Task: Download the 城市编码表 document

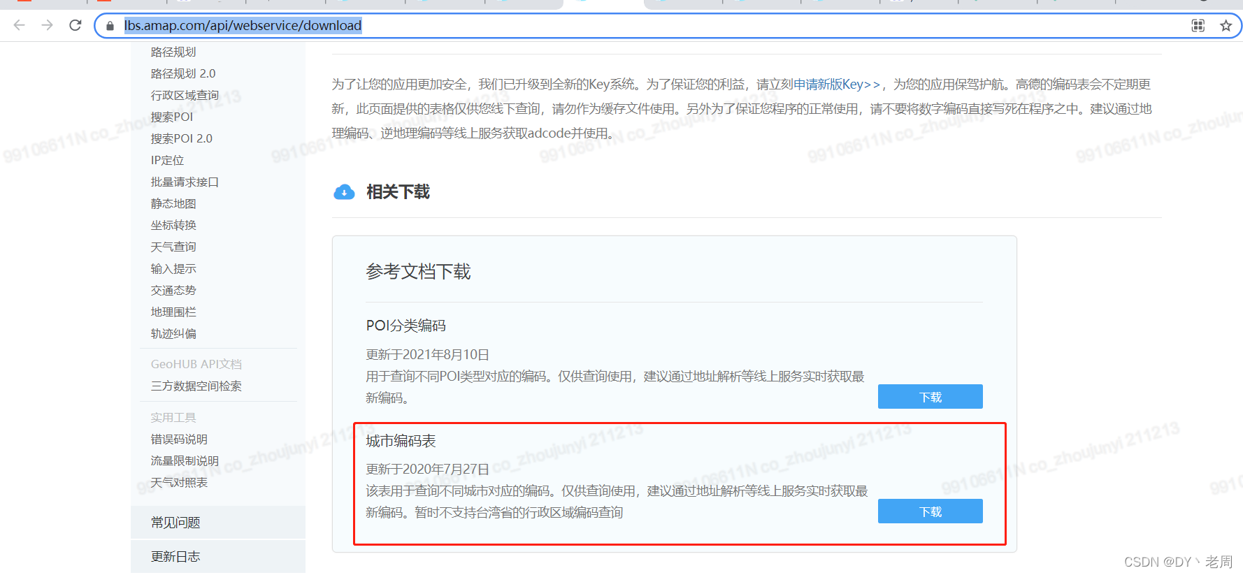Action: point(931,511)
